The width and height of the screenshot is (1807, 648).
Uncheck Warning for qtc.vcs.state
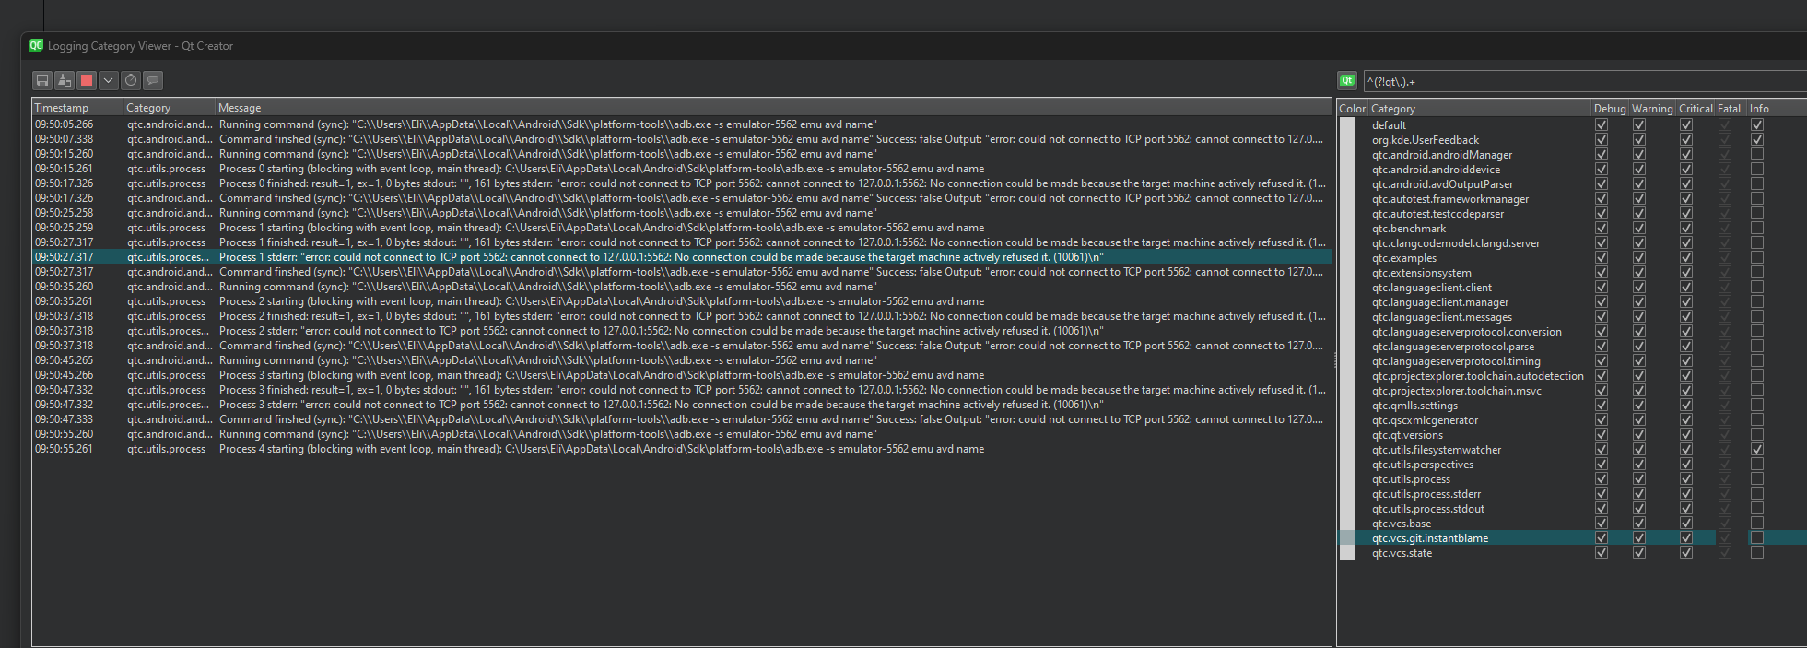pos(1639,553)
